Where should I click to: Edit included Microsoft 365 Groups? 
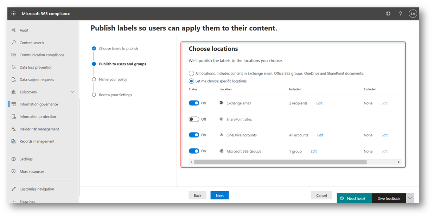pos(314,151)
